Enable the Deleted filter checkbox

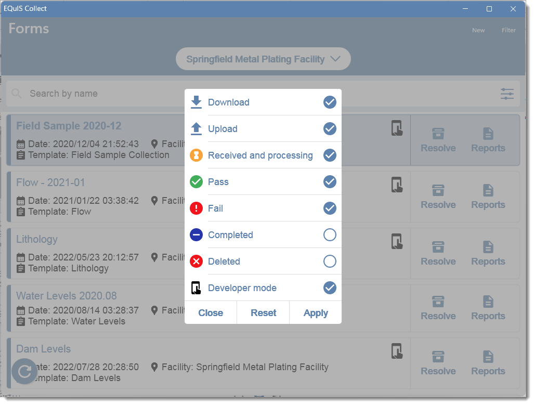(x=330, y=262)
